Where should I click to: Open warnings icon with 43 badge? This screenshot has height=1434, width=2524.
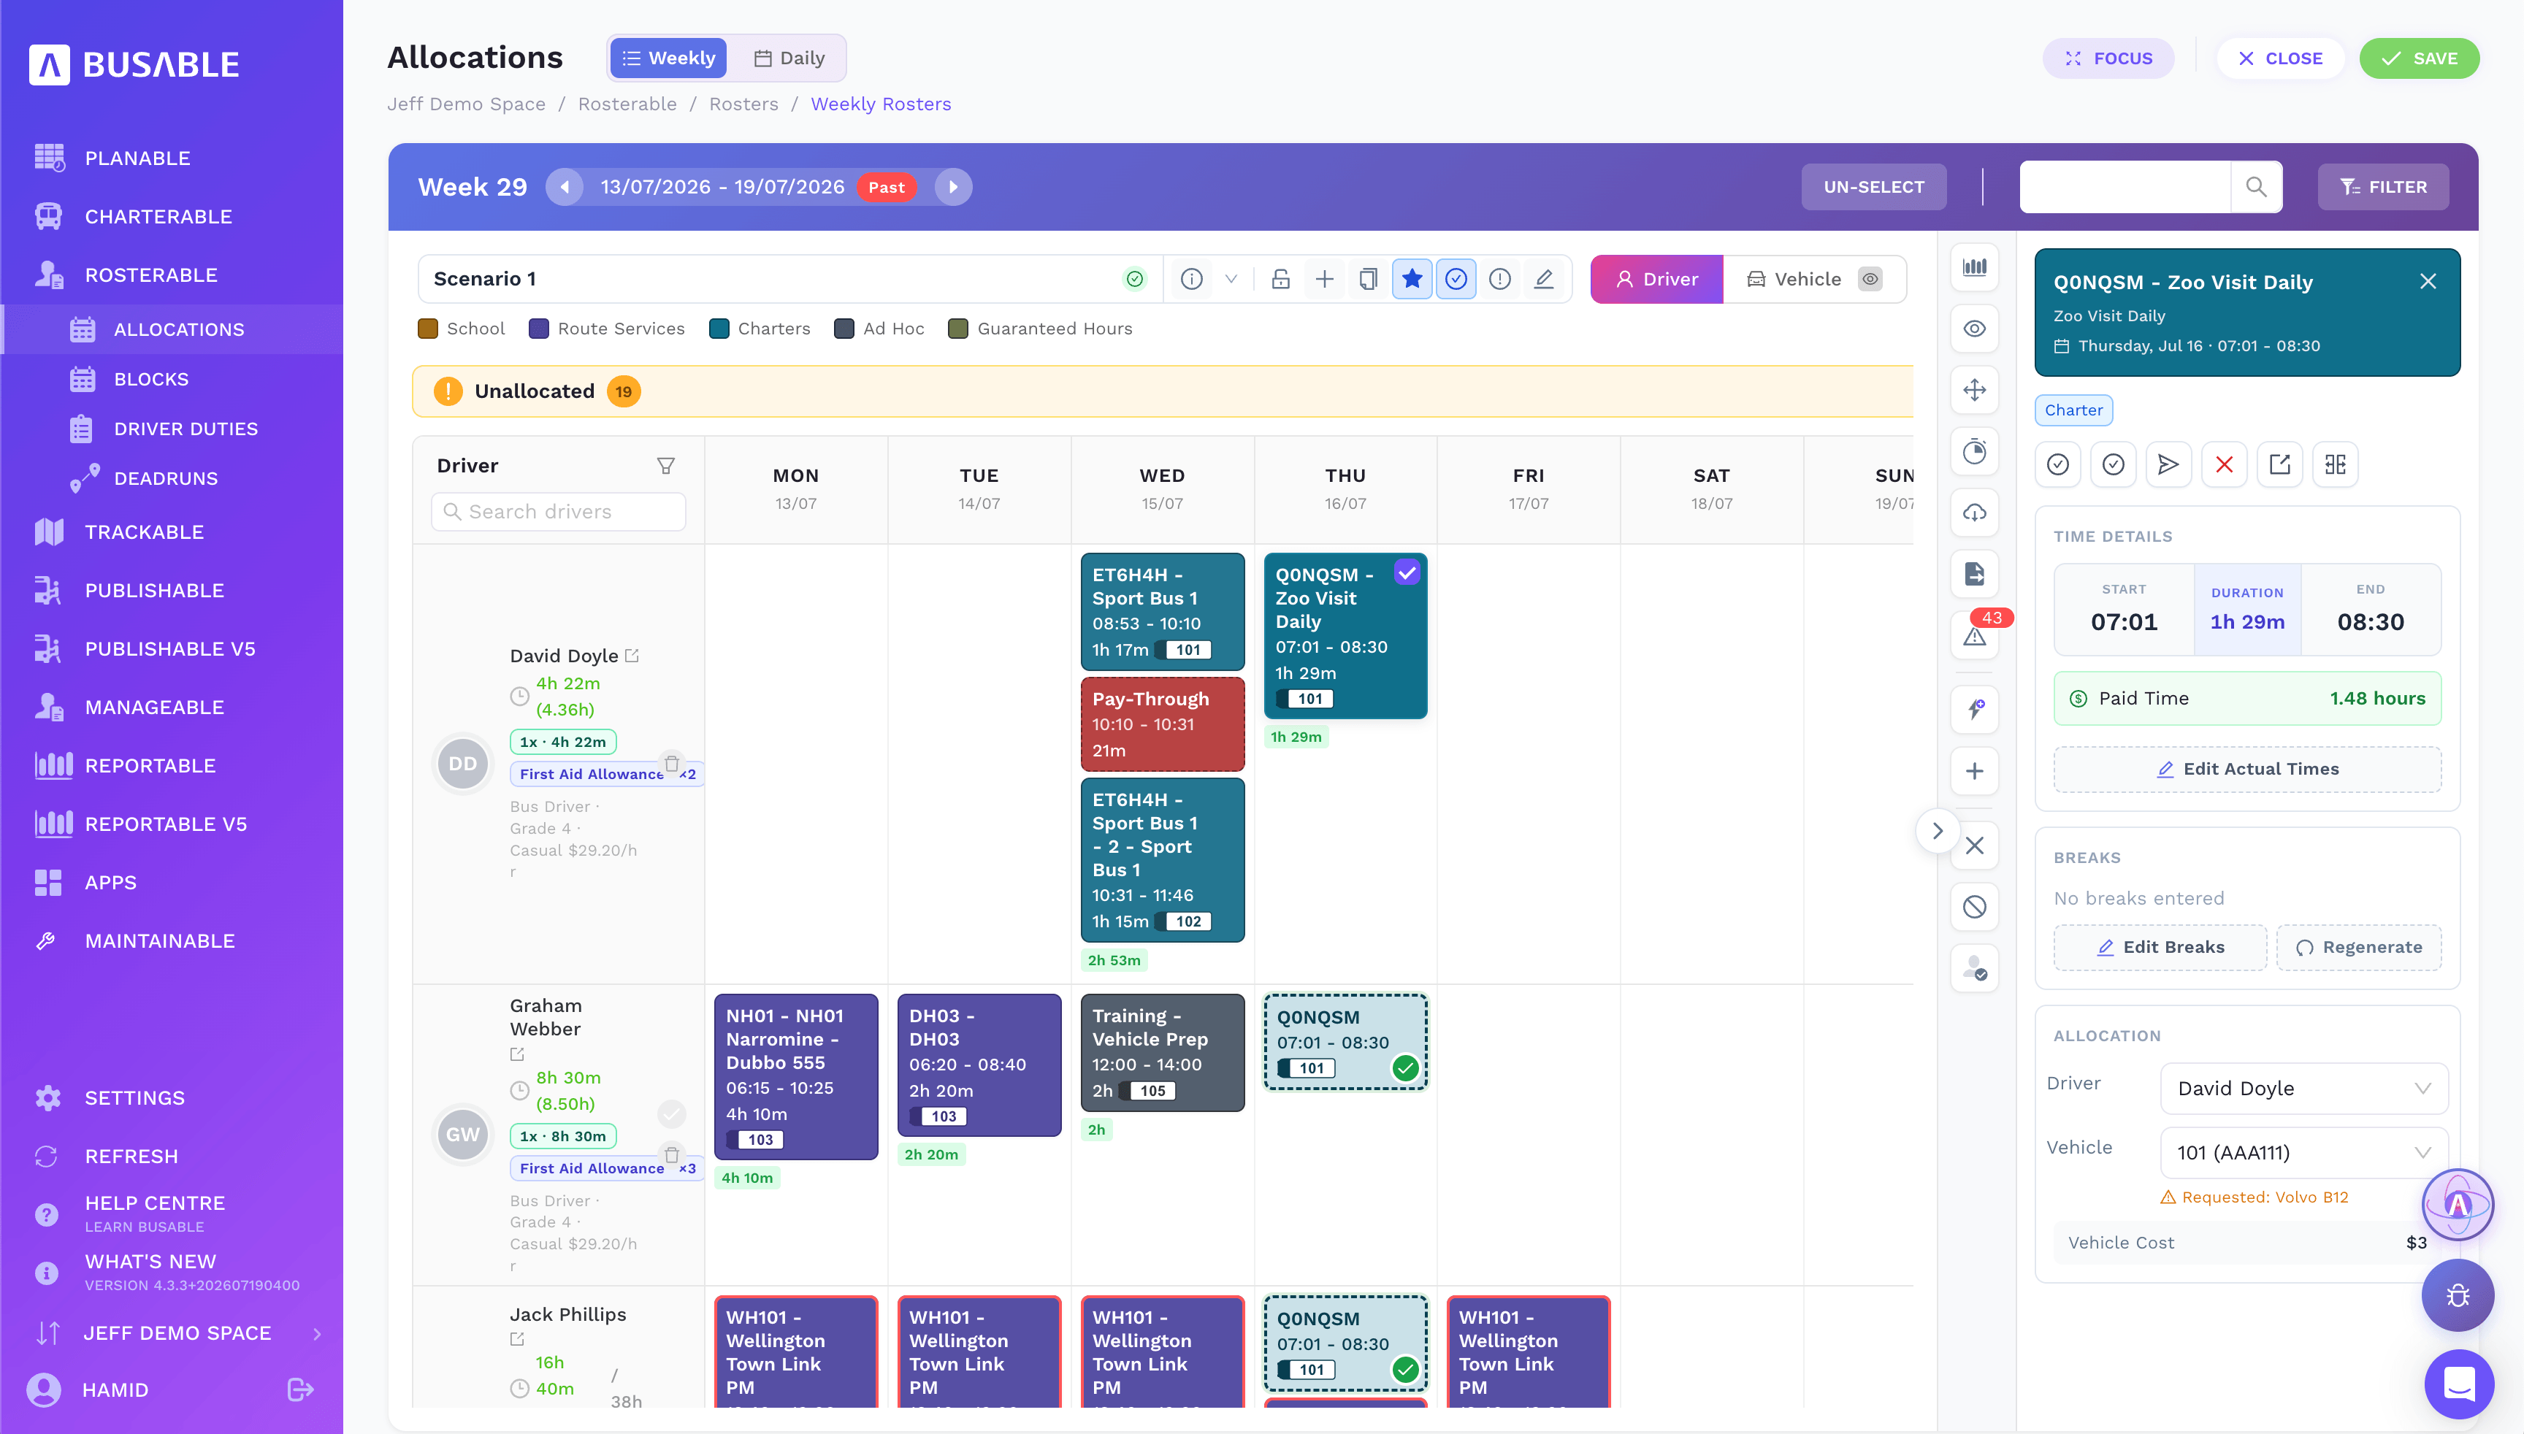pos(1974,635)
